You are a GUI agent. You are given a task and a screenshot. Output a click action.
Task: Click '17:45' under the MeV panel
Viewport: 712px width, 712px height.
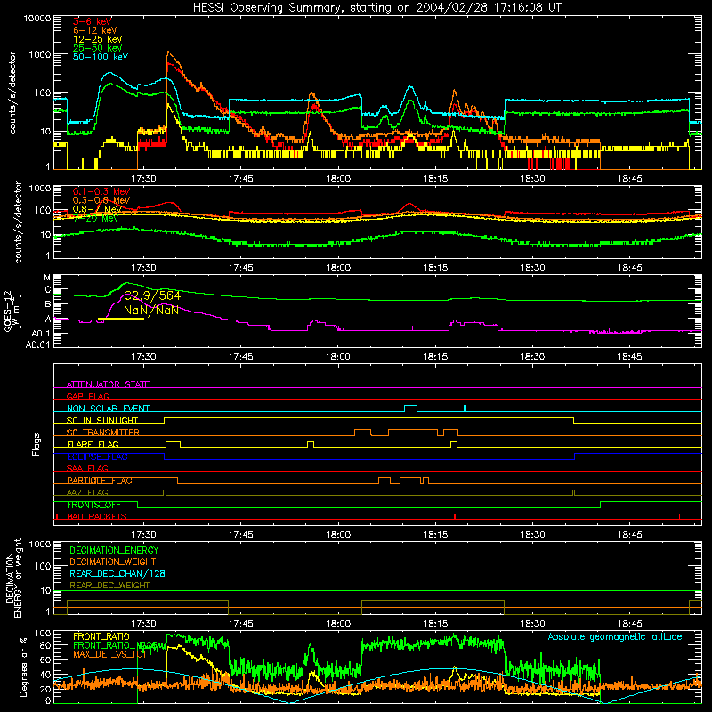(240, 268)
